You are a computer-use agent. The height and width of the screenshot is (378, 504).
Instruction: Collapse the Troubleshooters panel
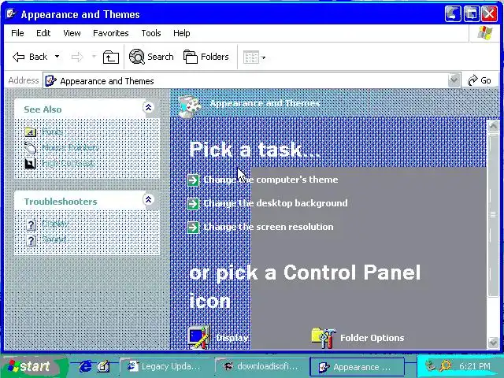coord(148,199)
